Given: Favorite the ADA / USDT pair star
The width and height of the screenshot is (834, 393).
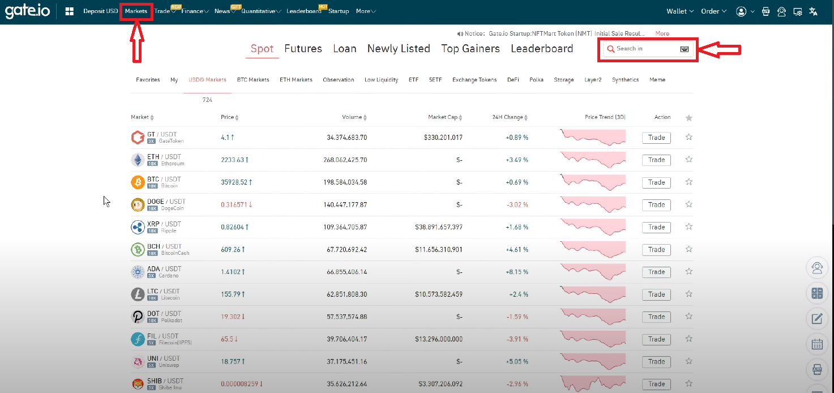Looking at the screenshot, I should tap(689, 271).
